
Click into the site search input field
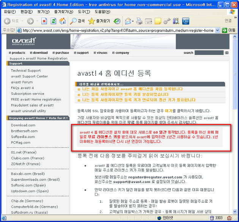(209, 53)
